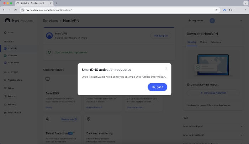The image size is (249, 144).
Task: Expand the account dropdown arrow
Action: pos(241,21)
